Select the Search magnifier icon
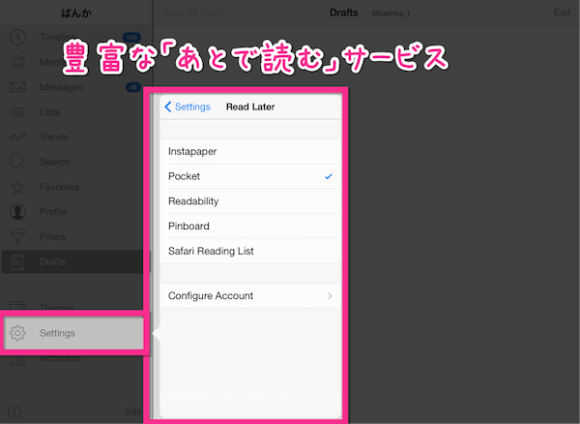 tap(17, 163)
